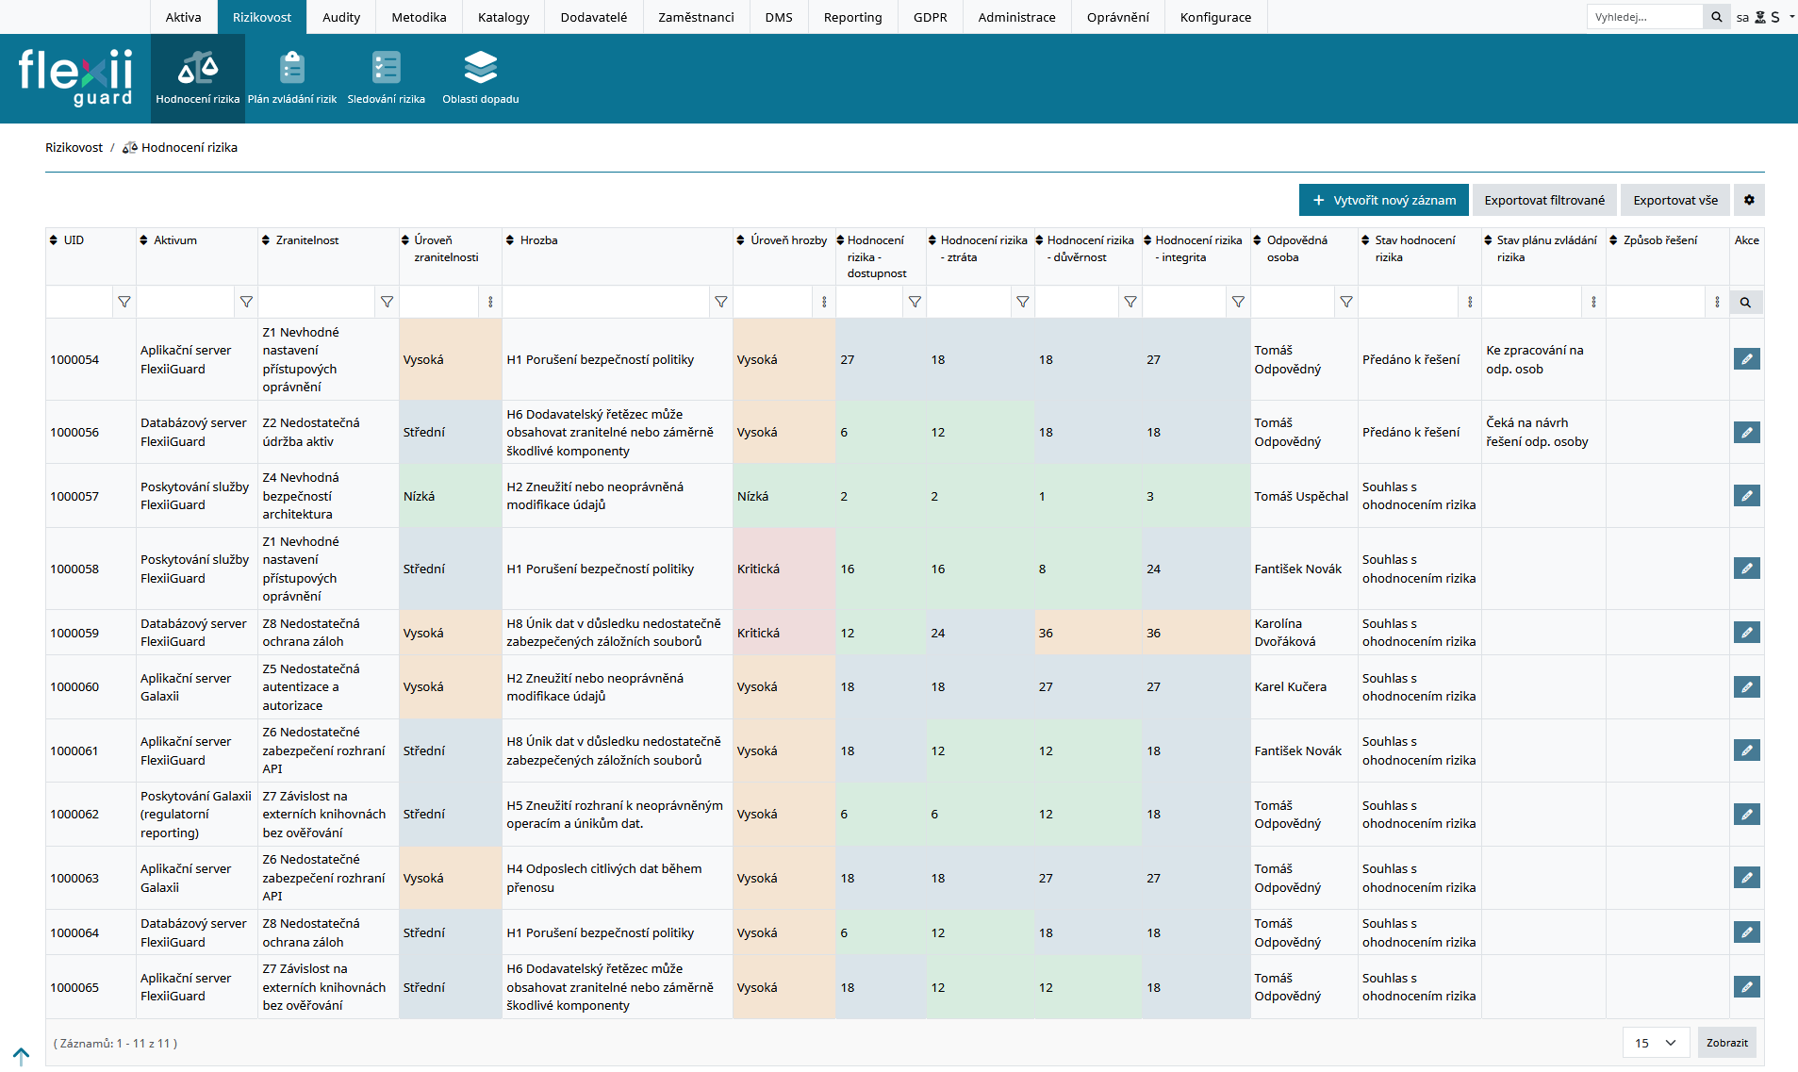
Task: Click the filter icon in UID column
Action: click(x=124, y=302)
